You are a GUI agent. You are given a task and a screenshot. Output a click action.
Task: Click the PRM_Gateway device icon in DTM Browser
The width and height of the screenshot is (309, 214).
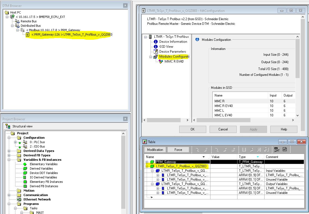point(23,30)
